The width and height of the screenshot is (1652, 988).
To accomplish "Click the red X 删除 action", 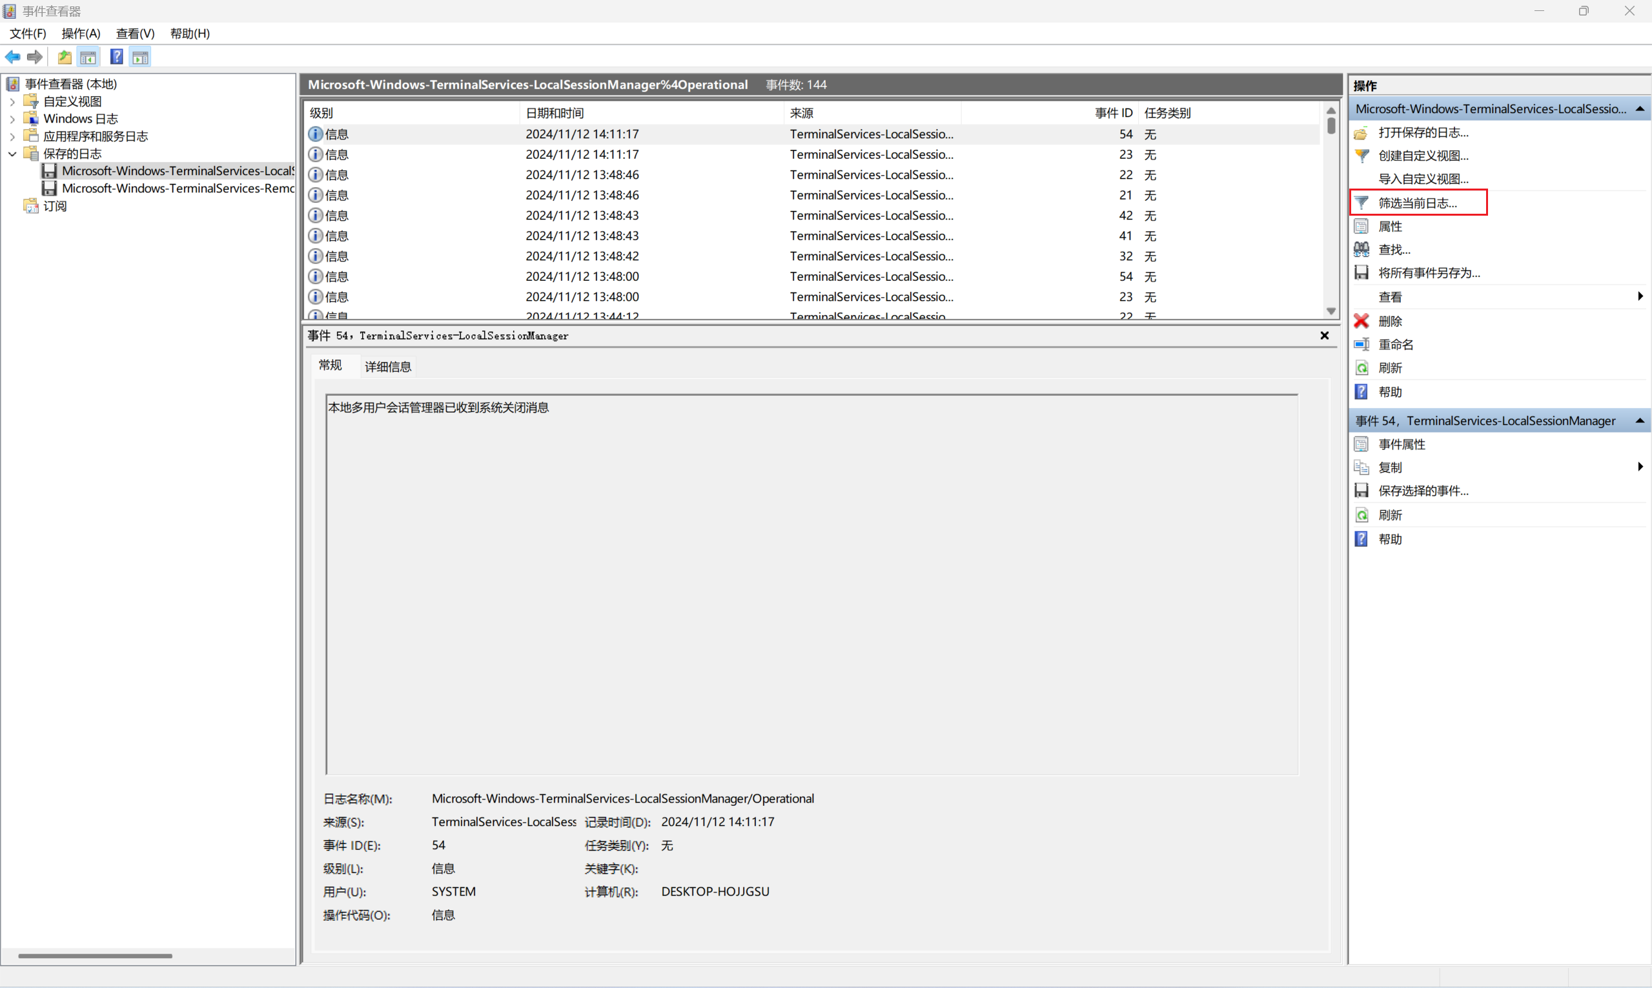I will tap(1389, 321).
